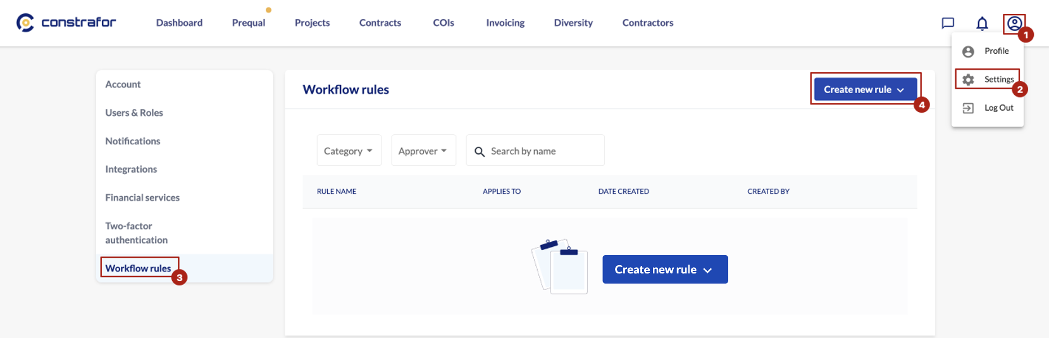Screen dimensions: 1049x338
Task: Click the search magnifier icon
Action: coord(480,151)
